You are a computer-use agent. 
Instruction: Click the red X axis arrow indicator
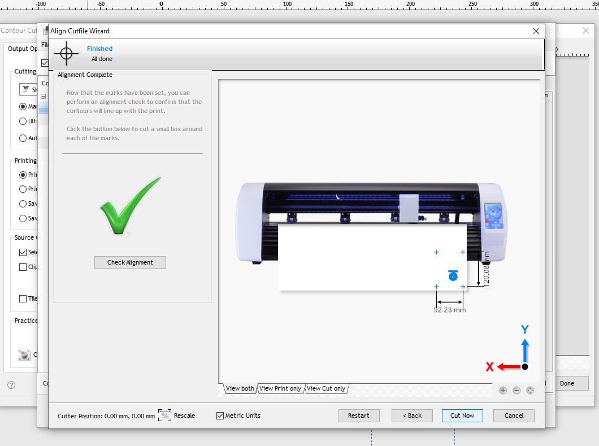(509, 367)
